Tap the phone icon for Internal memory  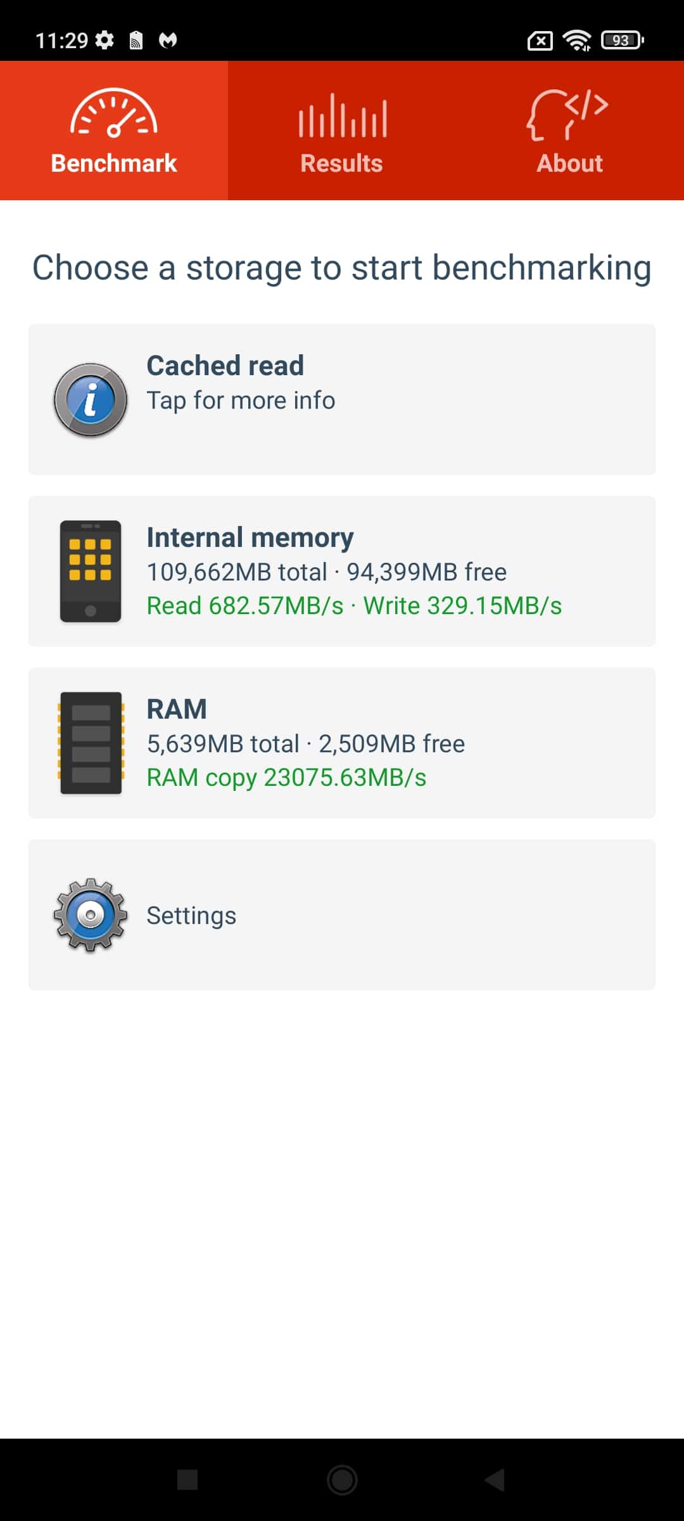click(91, 572)
